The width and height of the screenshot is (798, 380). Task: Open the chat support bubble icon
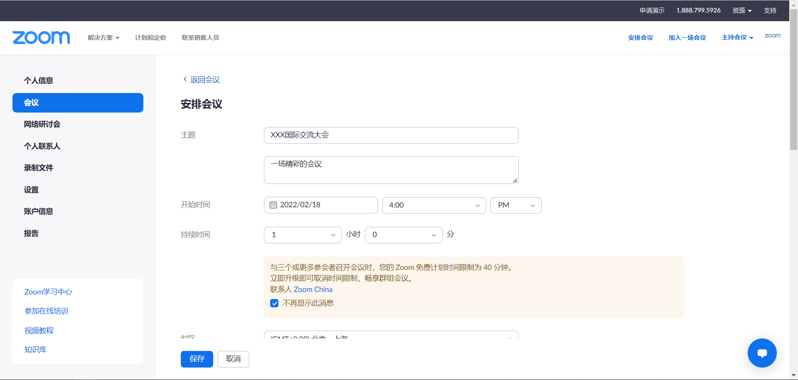pos(762,353)
